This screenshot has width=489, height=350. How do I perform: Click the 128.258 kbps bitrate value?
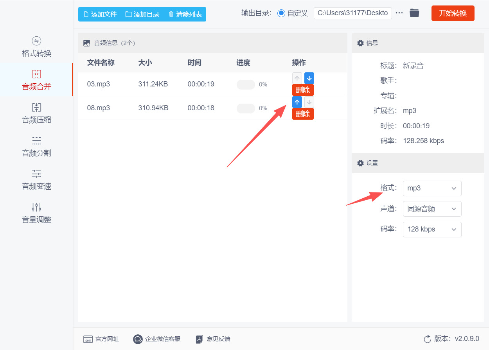(x=423, y=141)
